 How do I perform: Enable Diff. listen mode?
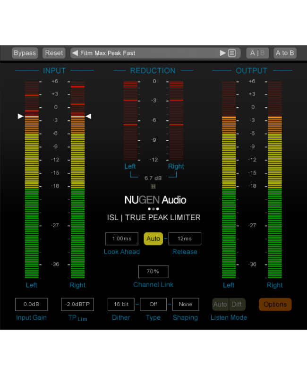point(237,305)
